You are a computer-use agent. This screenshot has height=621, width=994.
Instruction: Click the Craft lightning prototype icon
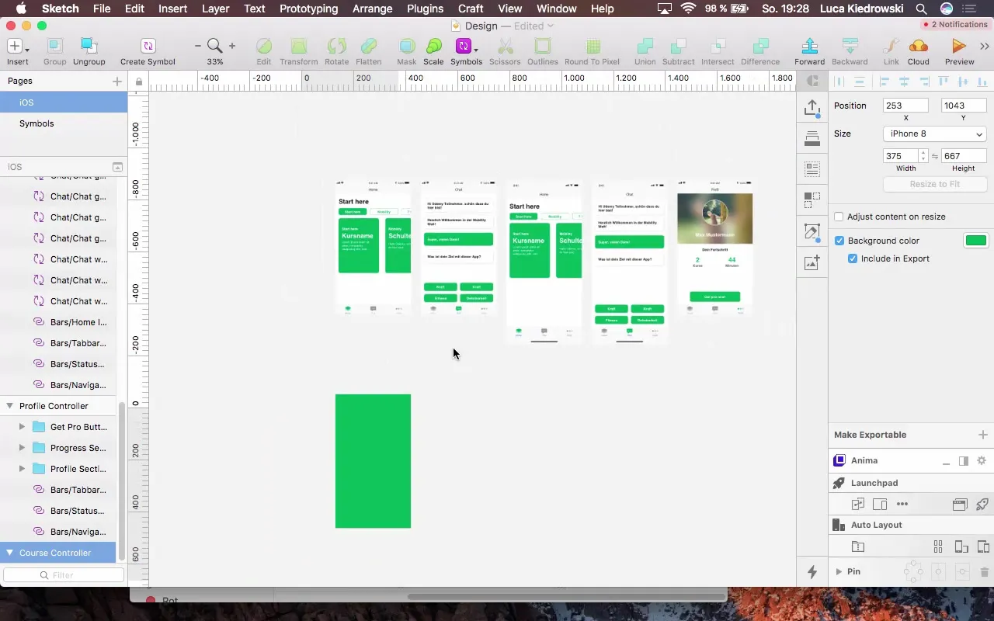(x=812, y=572)
